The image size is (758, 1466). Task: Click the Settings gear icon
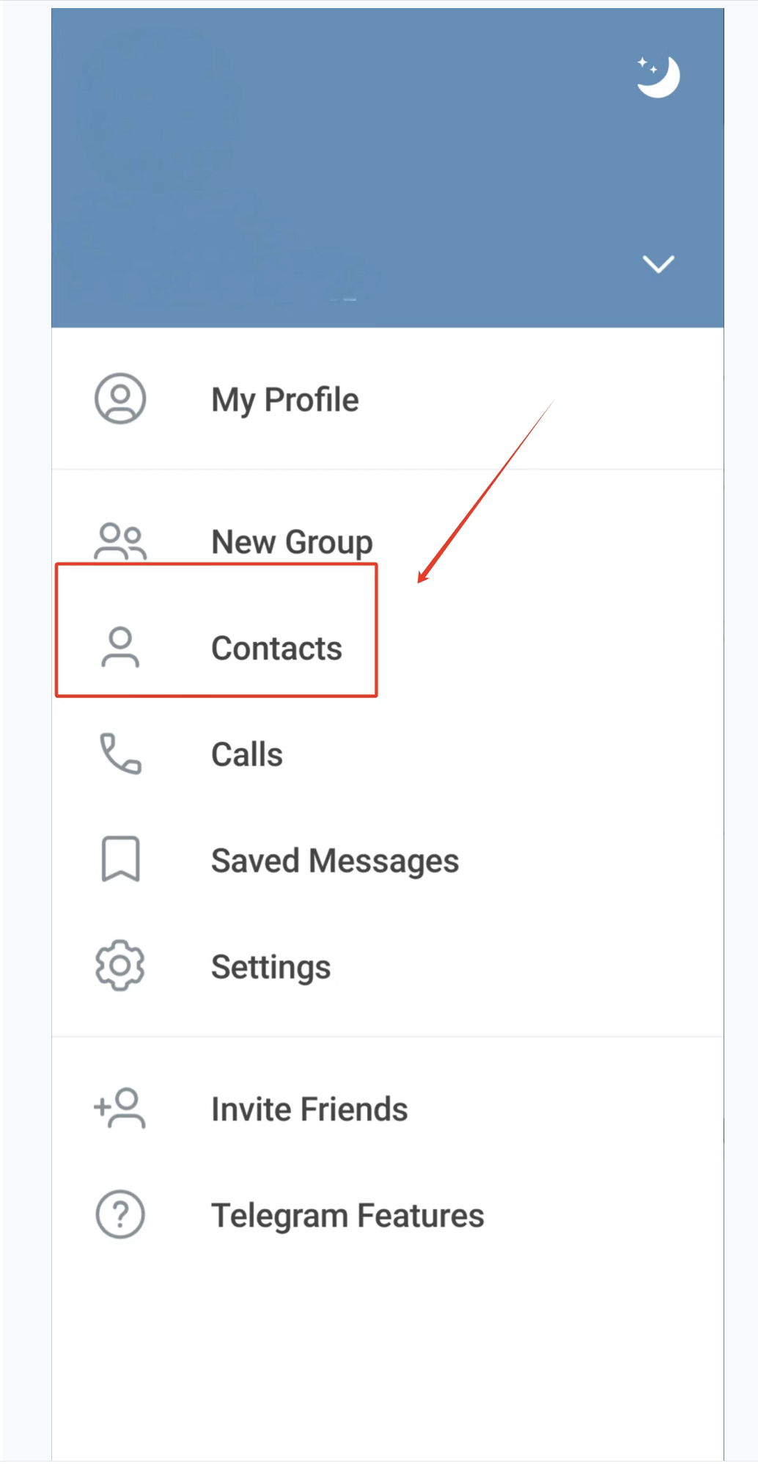120,966
